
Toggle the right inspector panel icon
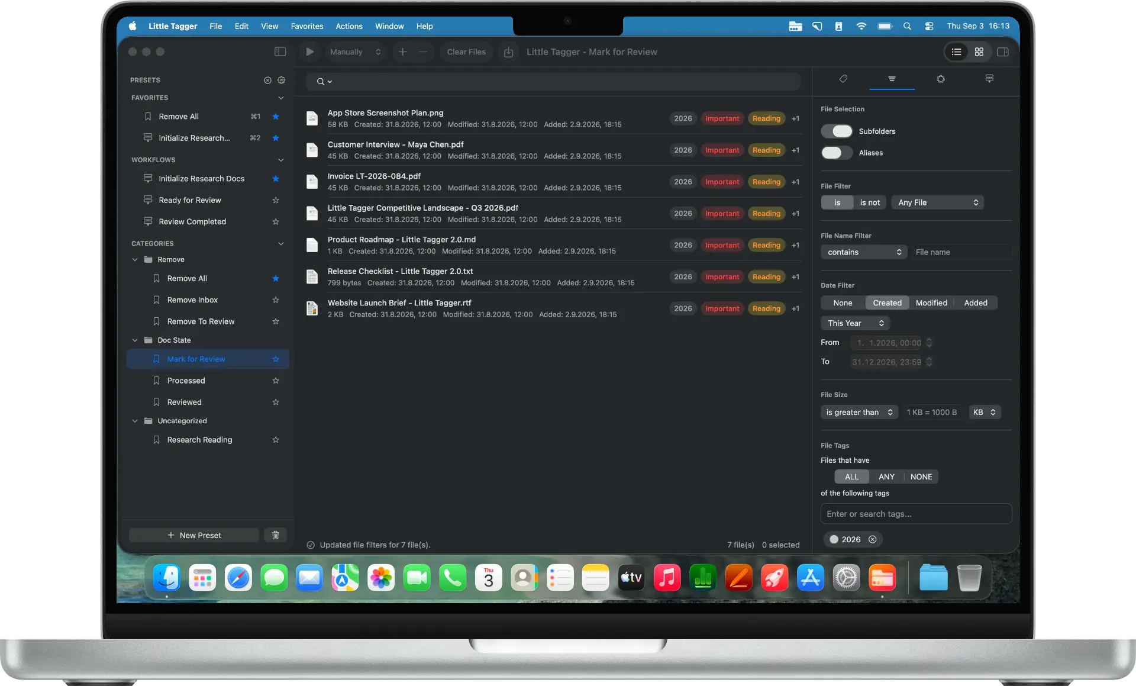click(1003, 52)
